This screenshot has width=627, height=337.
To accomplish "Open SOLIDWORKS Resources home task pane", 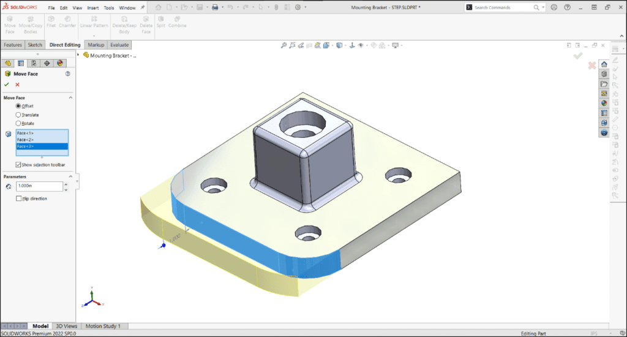I will (x=604, y=64).
